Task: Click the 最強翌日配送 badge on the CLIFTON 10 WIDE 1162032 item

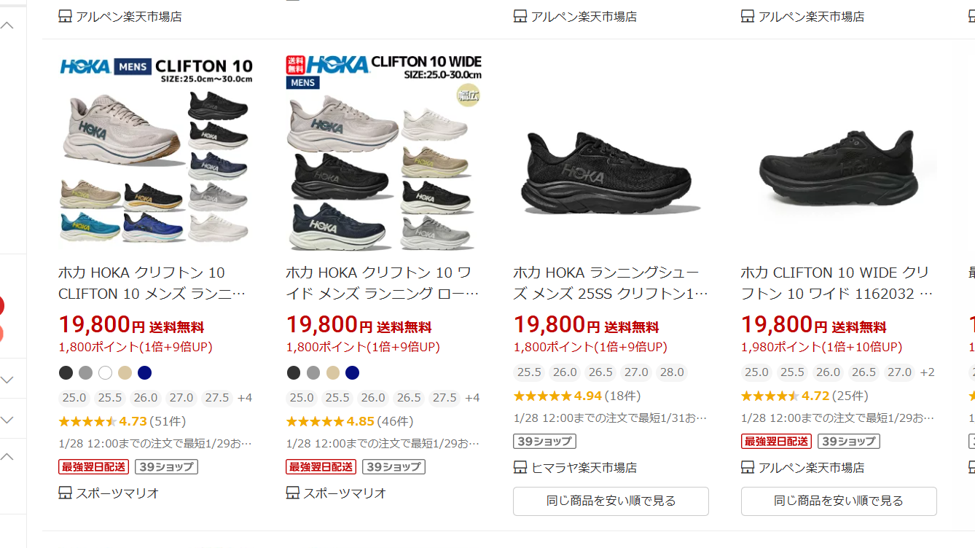Action: tap(776, 441)
